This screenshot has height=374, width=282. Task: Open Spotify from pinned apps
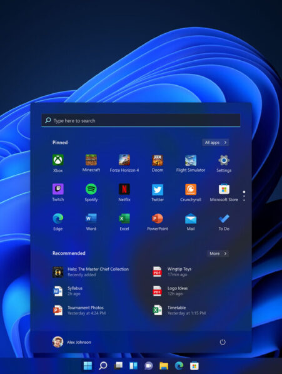(x=91, y=192)
